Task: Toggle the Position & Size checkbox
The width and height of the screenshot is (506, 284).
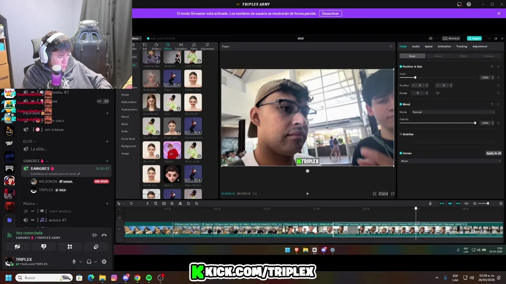Action: tap(401, 67)
